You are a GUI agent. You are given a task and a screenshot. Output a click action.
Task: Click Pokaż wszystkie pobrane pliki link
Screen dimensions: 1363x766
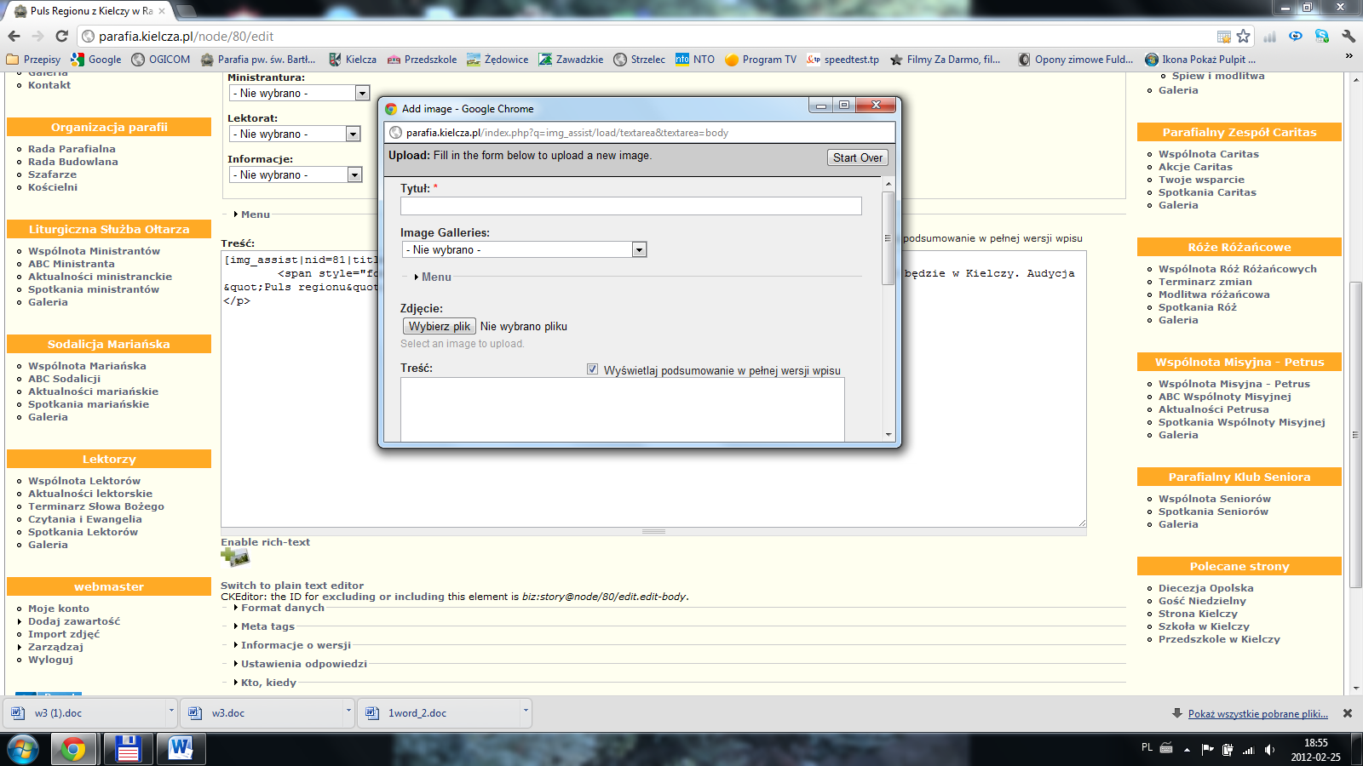coord(1258,714)
